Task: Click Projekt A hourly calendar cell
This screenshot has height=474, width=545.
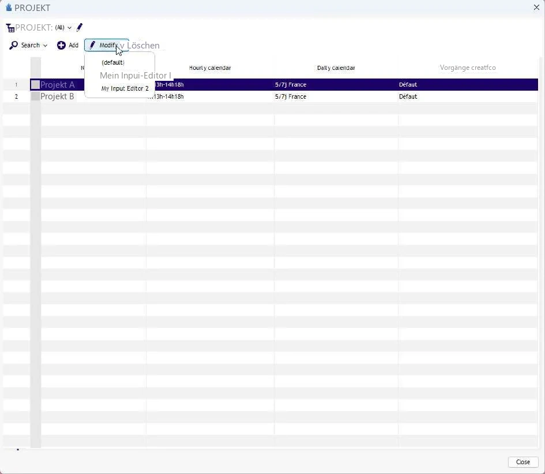Action: (210, 84)
